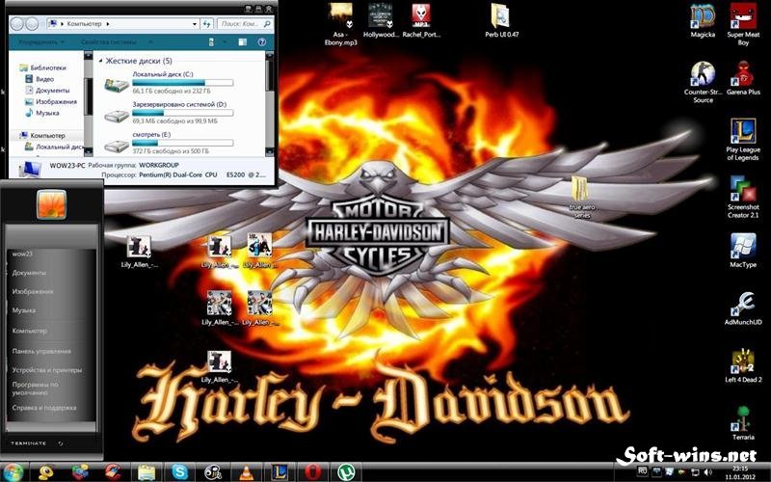Open the address bar history dropdown
Screen dimensions: 771x482
pos(195,23)
